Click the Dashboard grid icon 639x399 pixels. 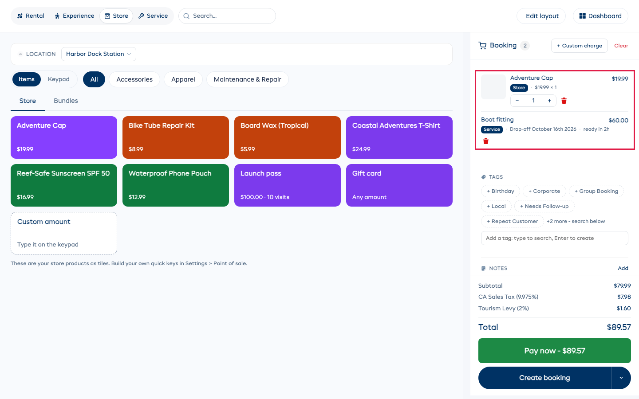point(582,16)
